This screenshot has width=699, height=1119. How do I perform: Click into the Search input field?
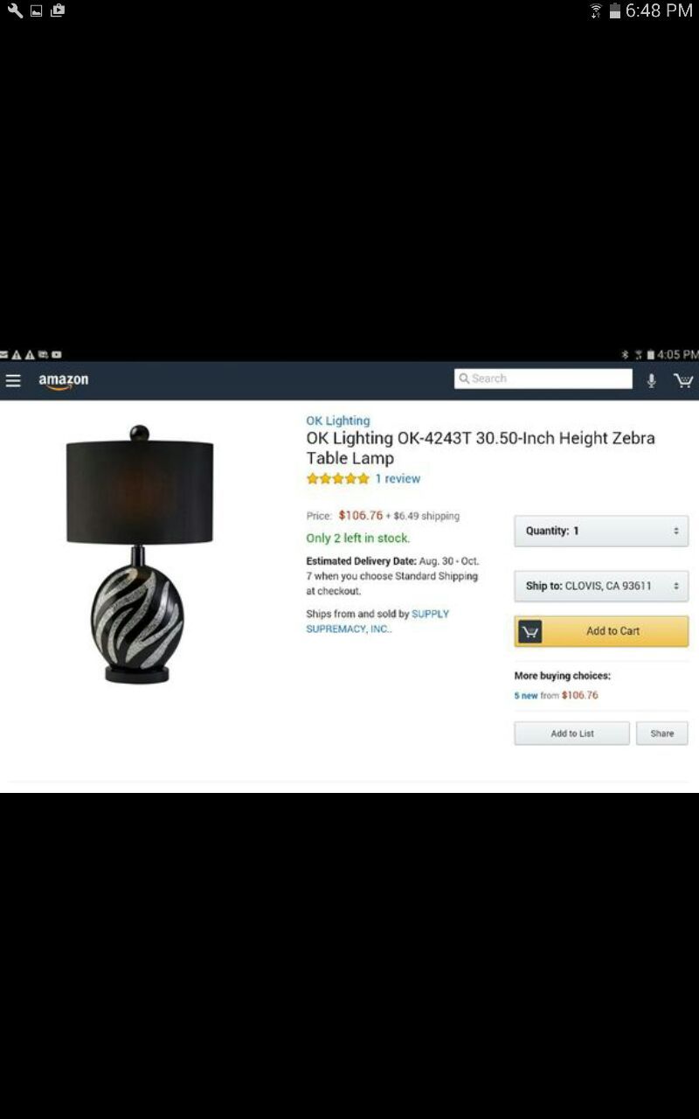pyautogui.click(x=543, y=379)
